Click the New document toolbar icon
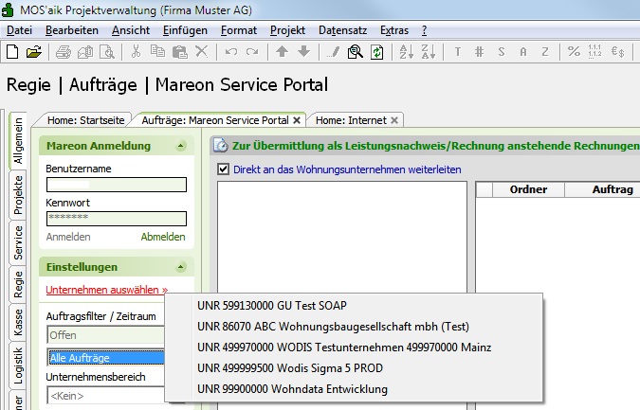 tap(12, 52)
